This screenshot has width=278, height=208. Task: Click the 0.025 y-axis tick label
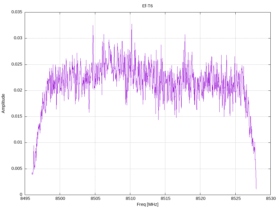[x=17, y=64]
